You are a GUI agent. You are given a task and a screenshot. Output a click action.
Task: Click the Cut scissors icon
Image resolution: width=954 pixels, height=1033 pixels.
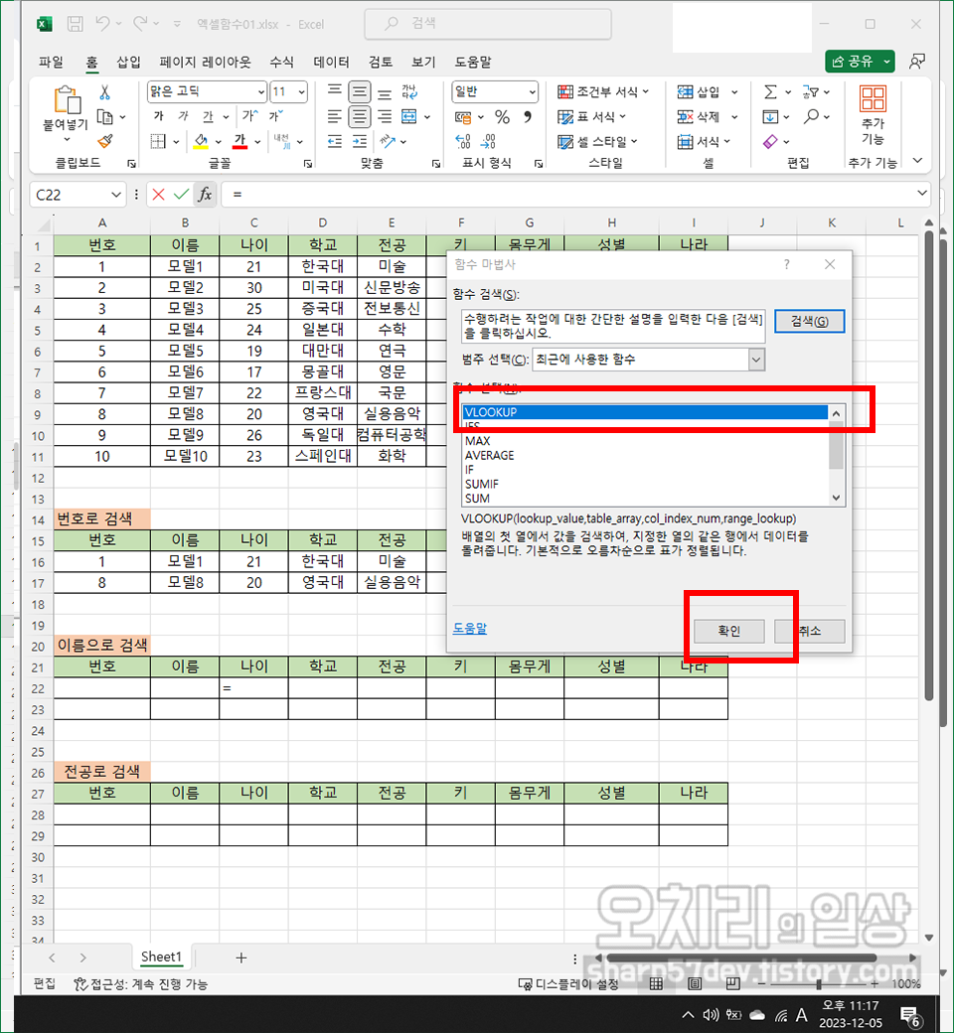click(x=104, y=92)
